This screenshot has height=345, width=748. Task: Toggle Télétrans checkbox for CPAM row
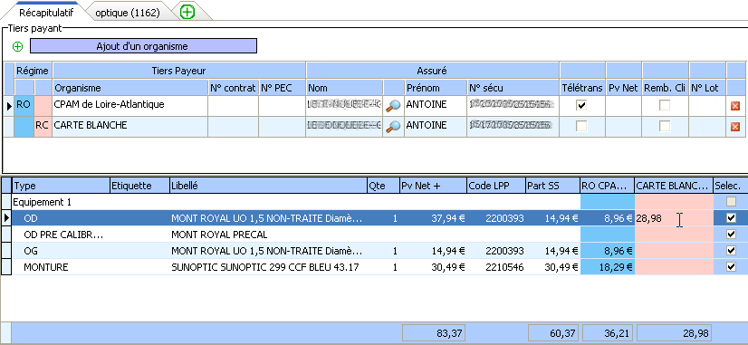(x=581, y=105)
